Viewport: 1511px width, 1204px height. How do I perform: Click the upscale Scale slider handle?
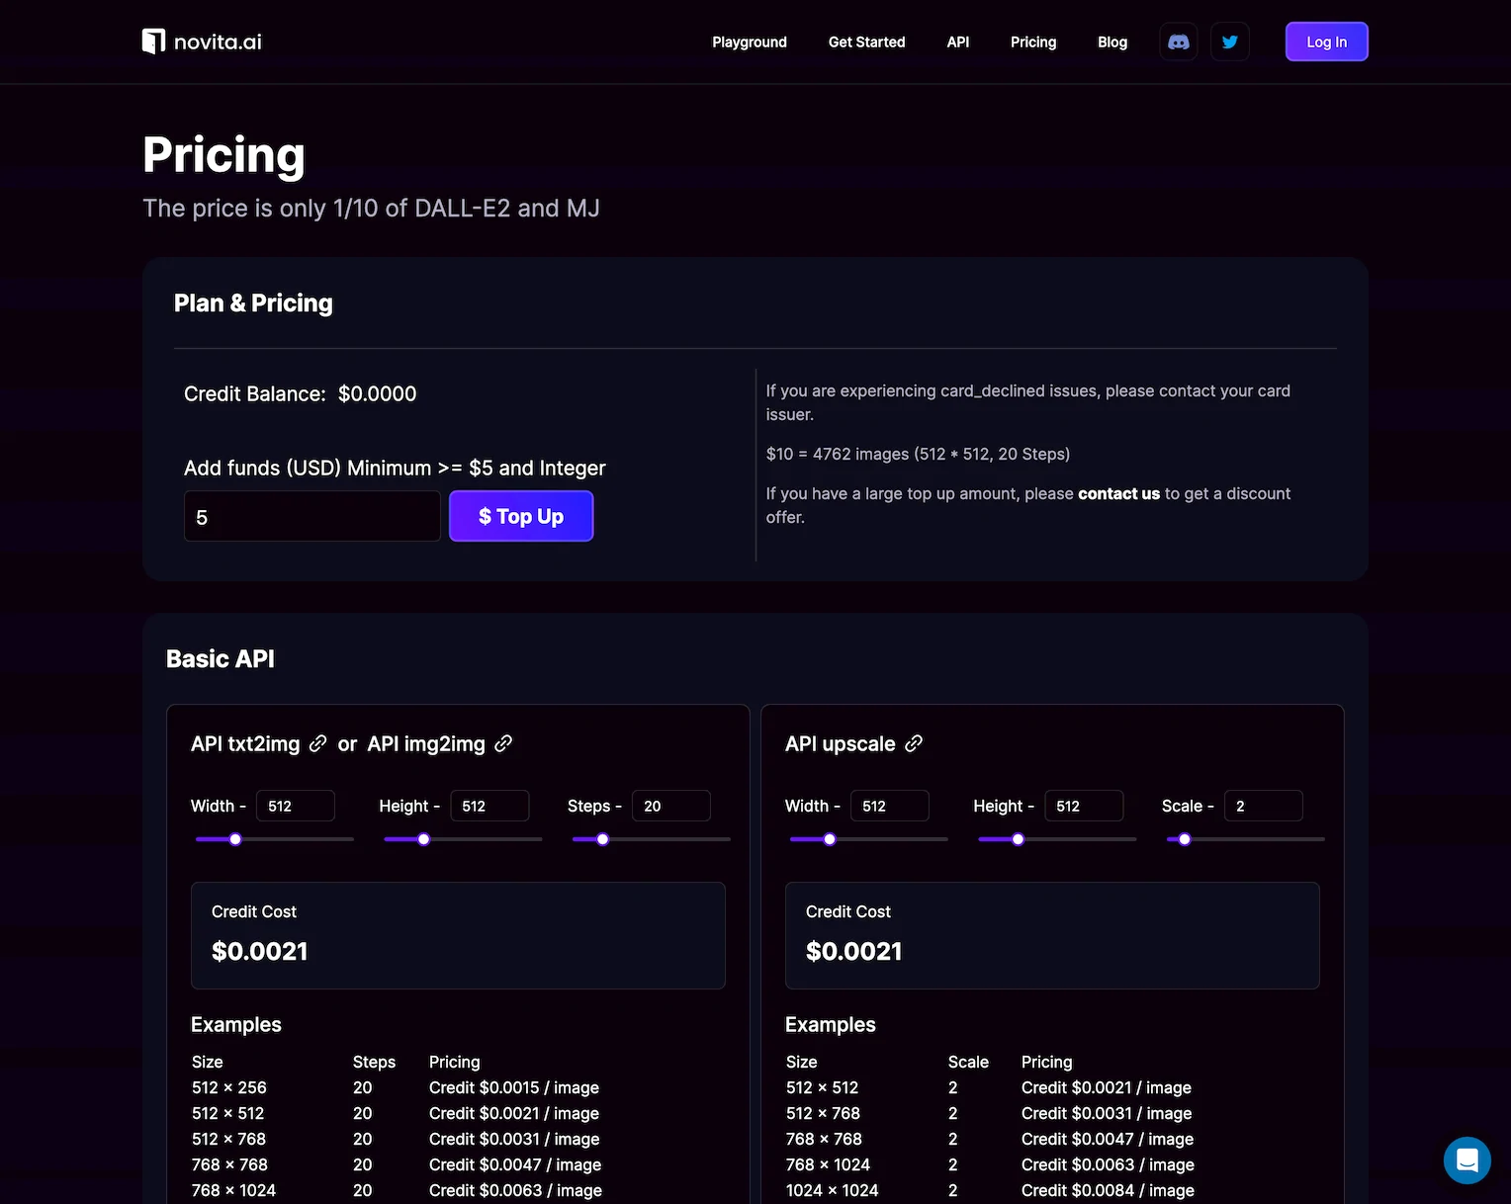pyautogui.click(x=1183, y=838)
